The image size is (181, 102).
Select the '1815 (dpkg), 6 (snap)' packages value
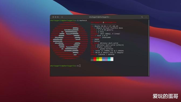(110, 34)
